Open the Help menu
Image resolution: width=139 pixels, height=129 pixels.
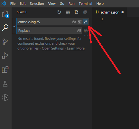coord(100,4)
